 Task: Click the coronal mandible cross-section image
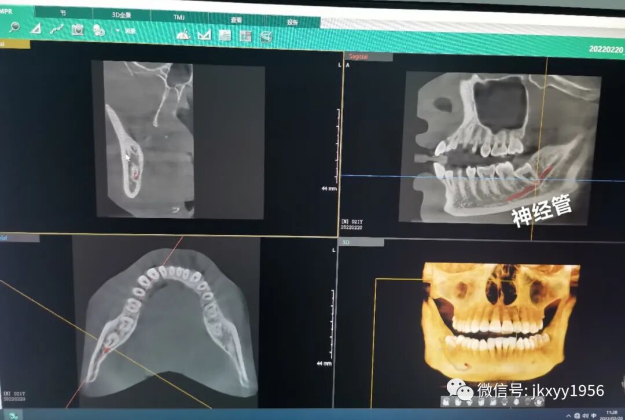click(179, 139)
